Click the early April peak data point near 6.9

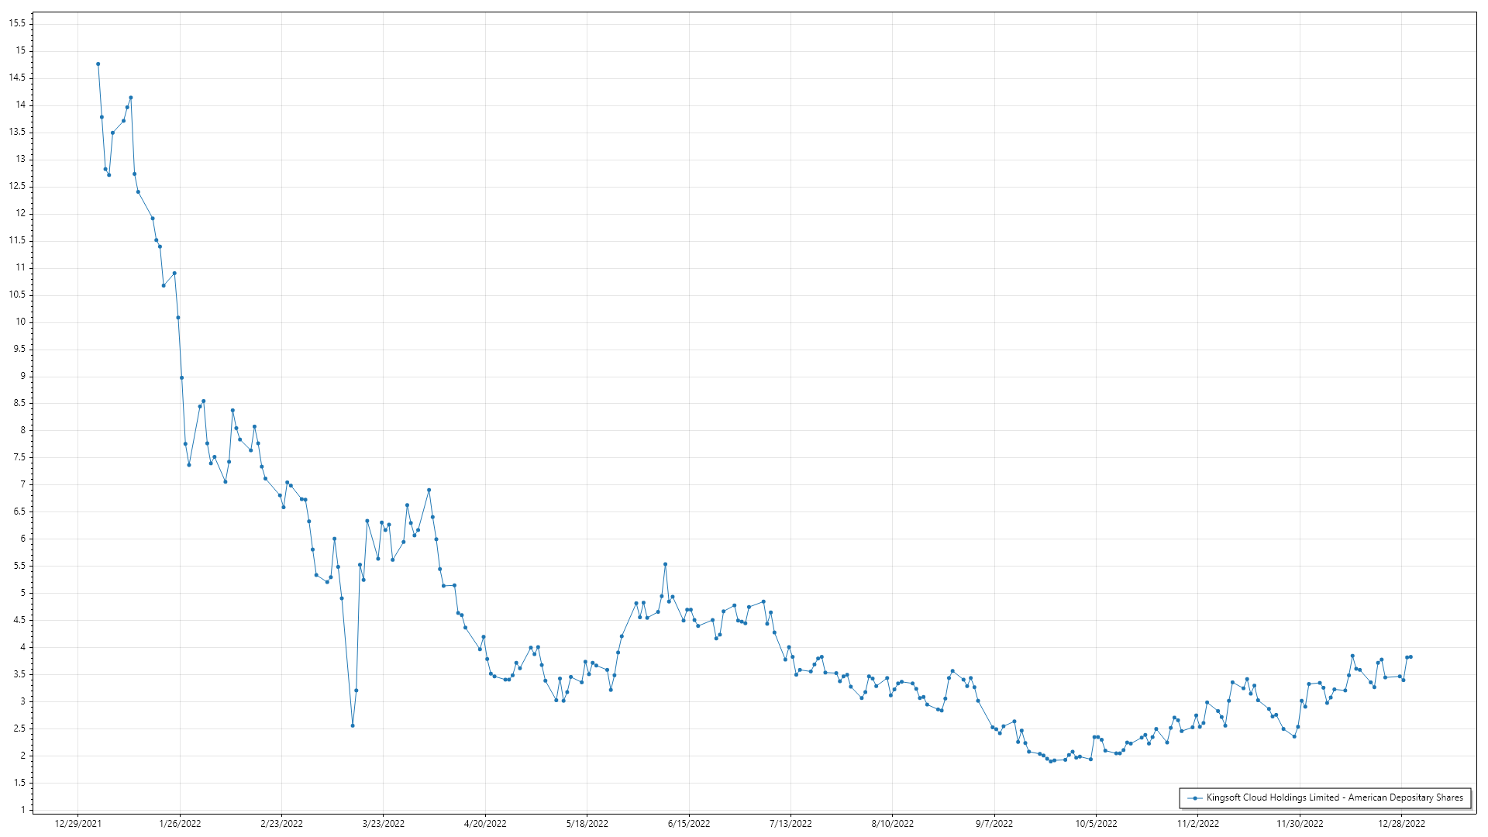(429, 490)
